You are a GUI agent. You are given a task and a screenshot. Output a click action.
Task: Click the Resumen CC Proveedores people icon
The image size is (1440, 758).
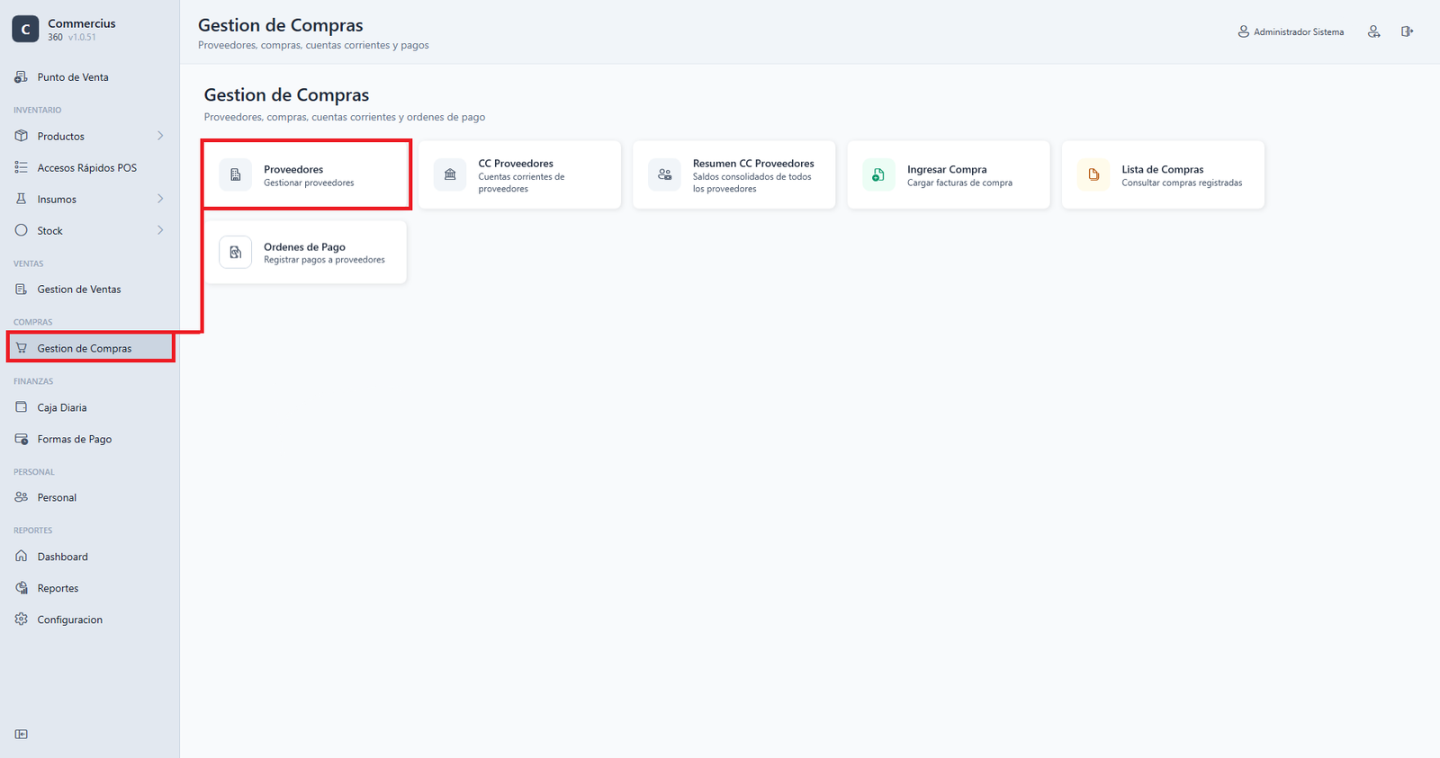[664, 175]
